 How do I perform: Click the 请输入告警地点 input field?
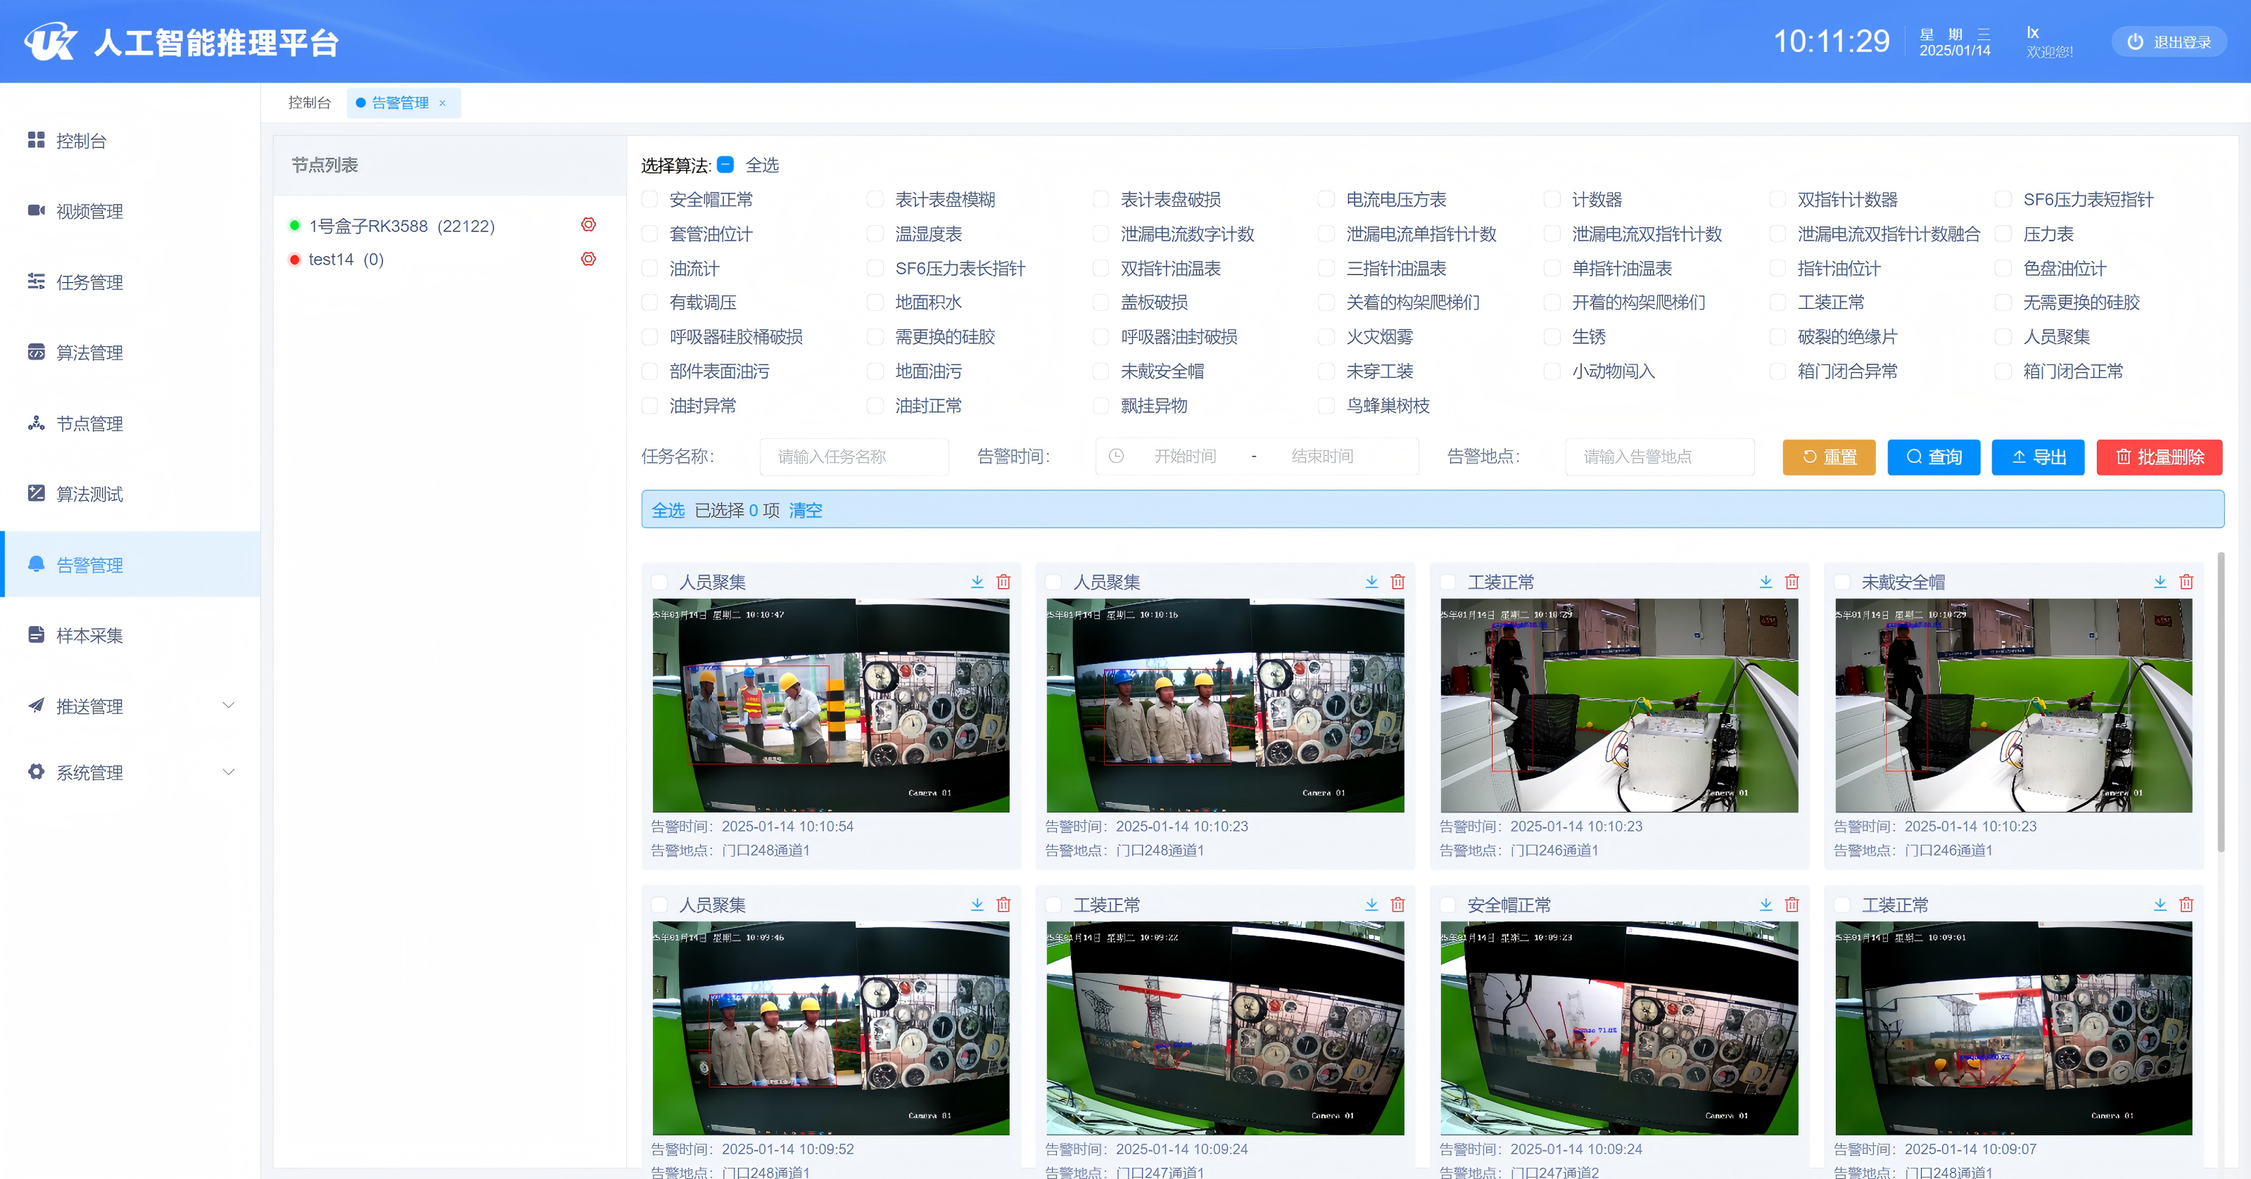click(x=1659, y=457)
